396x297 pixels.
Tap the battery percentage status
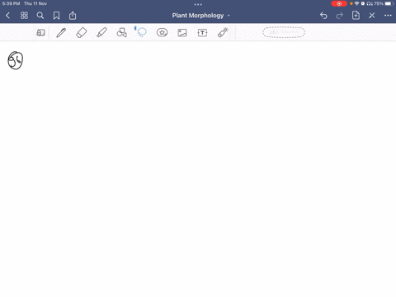tap(379, 3)
